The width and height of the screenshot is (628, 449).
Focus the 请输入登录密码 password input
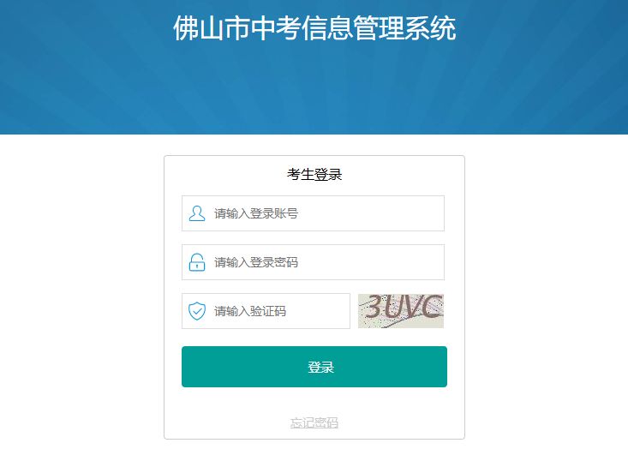[x=313, y=262]
